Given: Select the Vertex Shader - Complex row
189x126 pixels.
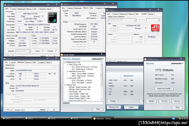Looking at the screenshot, I should pos(79,96).
